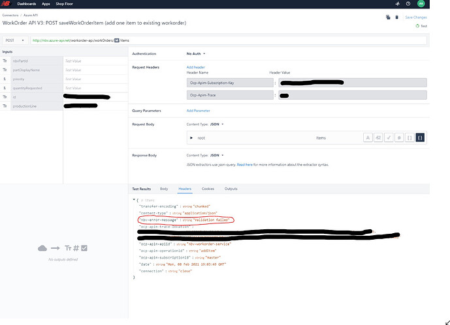This screenshot has width=450, height=325.
Task: Click the Ocp-Apim-Trace header name field
Action: pyautogui.click(x=230, y=95)
